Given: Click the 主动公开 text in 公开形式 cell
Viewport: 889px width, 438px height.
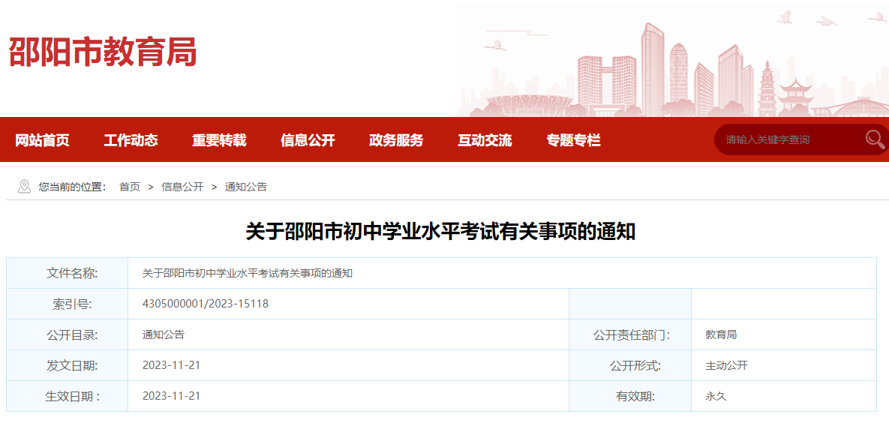Looking at the screenshot, I should 727,364.
